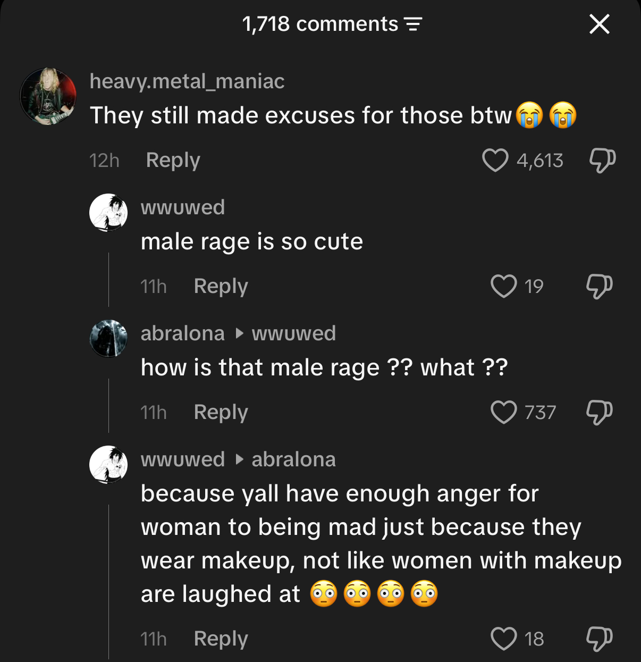Open the wwuwed mention after abralona's name
The height and width of the screenshot is (662, 641).
point(293,333)
